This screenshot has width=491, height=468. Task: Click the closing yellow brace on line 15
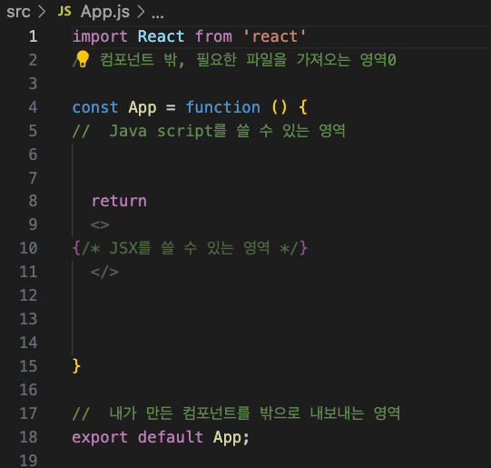click(76, 366)
